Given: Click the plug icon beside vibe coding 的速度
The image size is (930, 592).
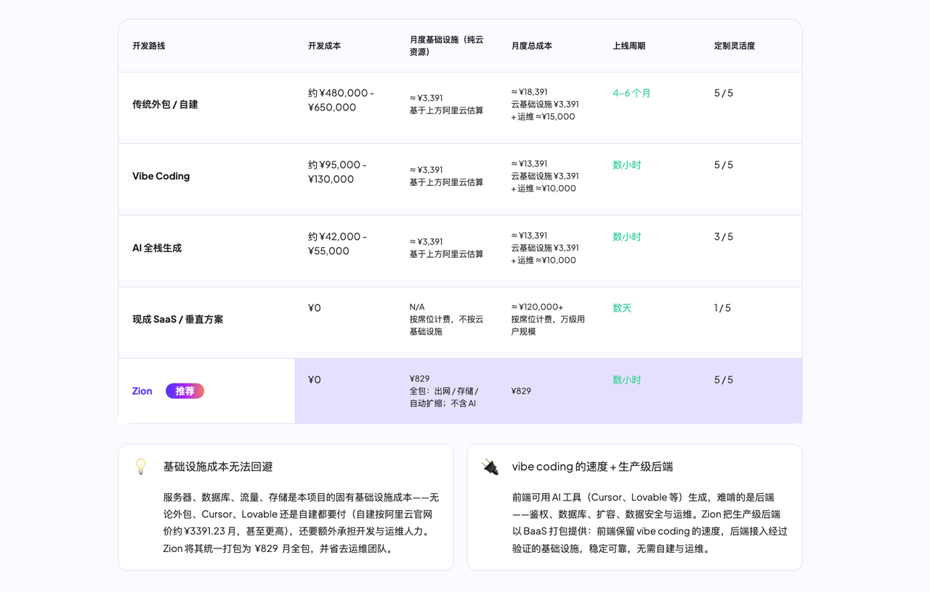Looking at the screenshot, I should click(x=490, y=466).
